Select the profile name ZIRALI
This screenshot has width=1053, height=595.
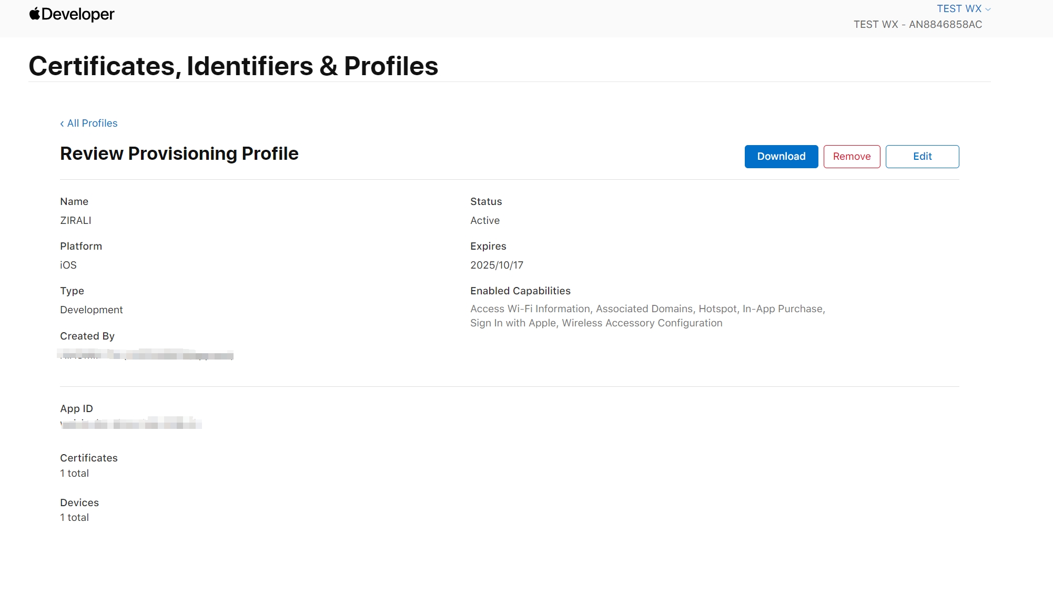click(76, 221)
